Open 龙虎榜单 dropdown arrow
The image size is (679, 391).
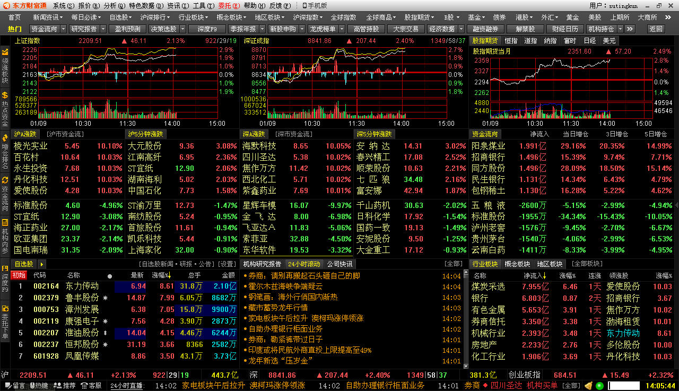tap(341, 29)
